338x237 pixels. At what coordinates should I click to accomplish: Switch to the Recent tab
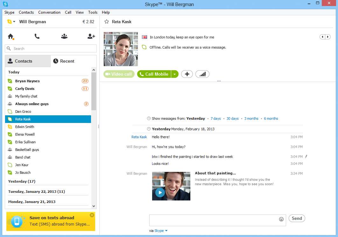[x=73, y=61]
